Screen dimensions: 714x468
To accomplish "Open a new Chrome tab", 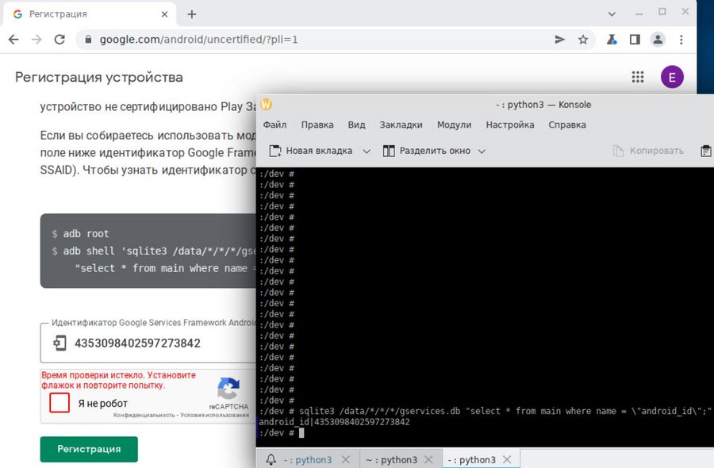I will pyautogui.click(x=192, y=14).
